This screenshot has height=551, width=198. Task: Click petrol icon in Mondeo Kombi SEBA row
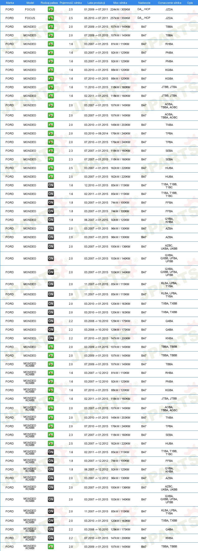pyautogui.click(x=51, y=435)
